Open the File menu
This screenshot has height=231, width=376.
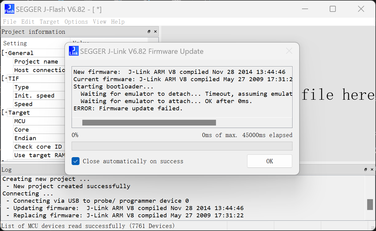coord(10,22)
